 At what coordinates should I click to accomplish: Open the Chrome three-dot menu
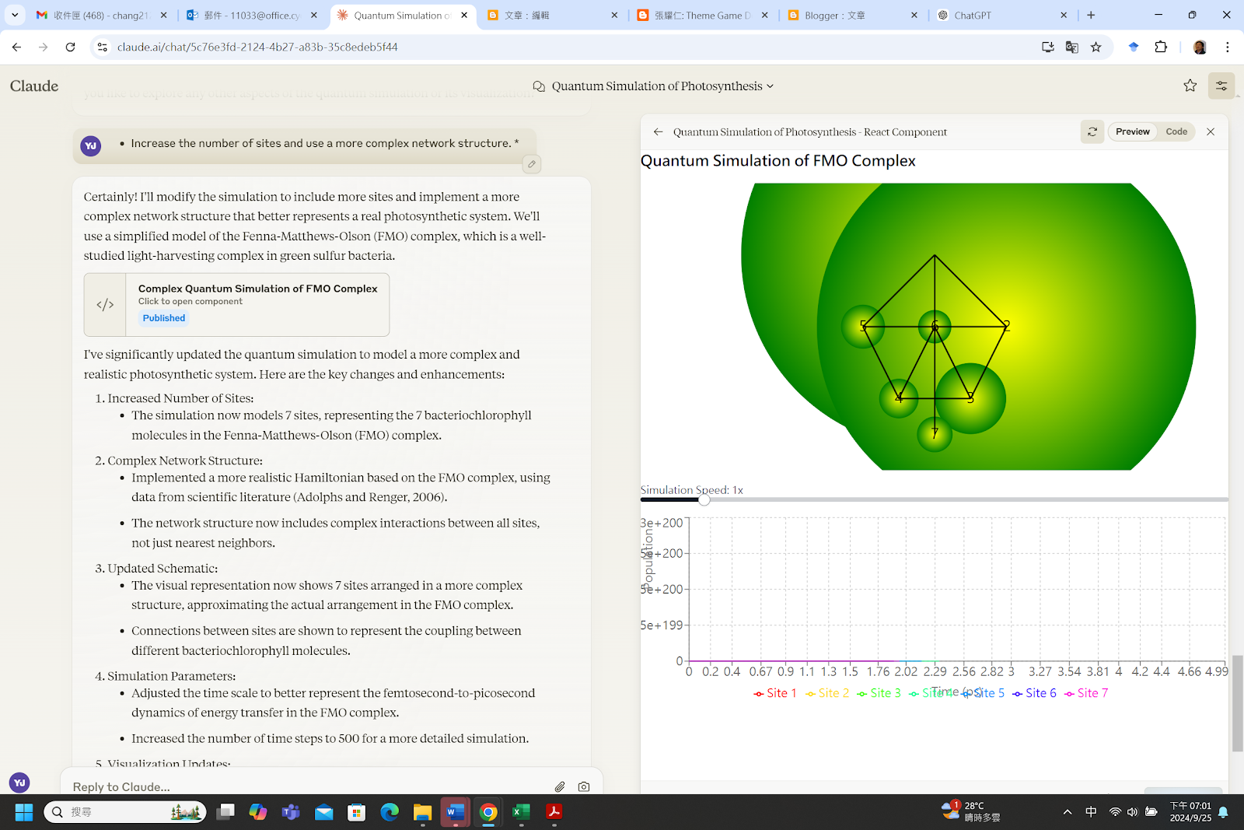point(1228,47)
